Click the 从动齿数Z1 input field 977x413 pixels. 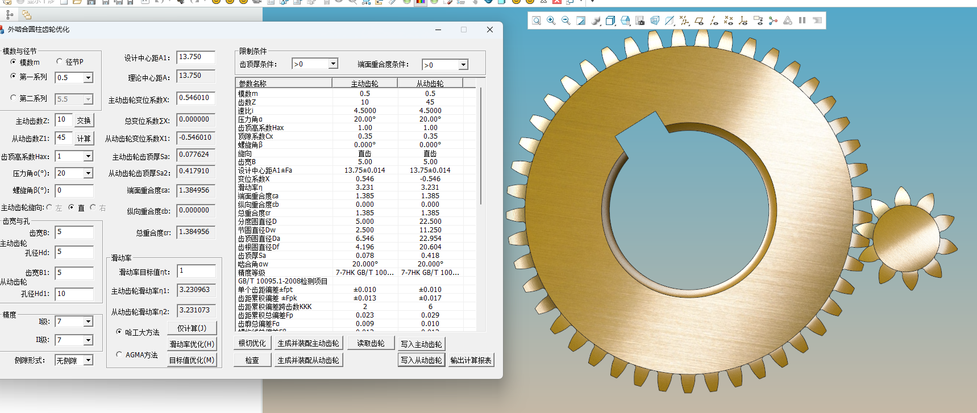pos(64,138)
